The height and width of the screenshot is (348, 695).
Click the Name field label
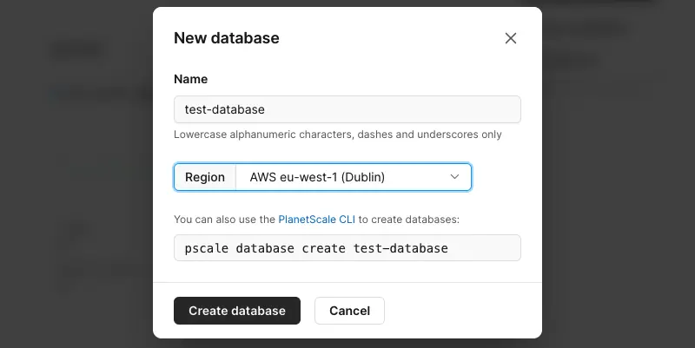coord(191,79)
